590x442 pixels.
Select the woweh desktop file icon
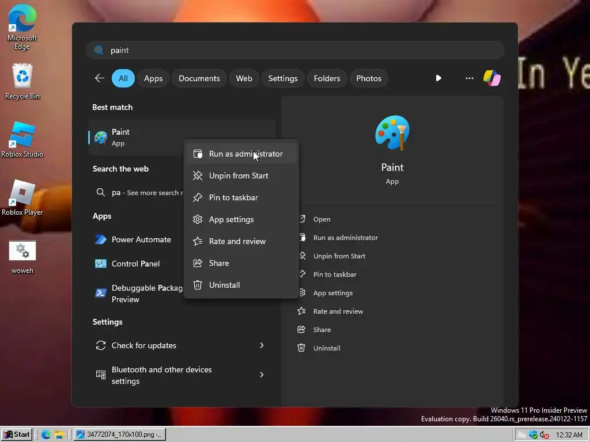(22, 257)
